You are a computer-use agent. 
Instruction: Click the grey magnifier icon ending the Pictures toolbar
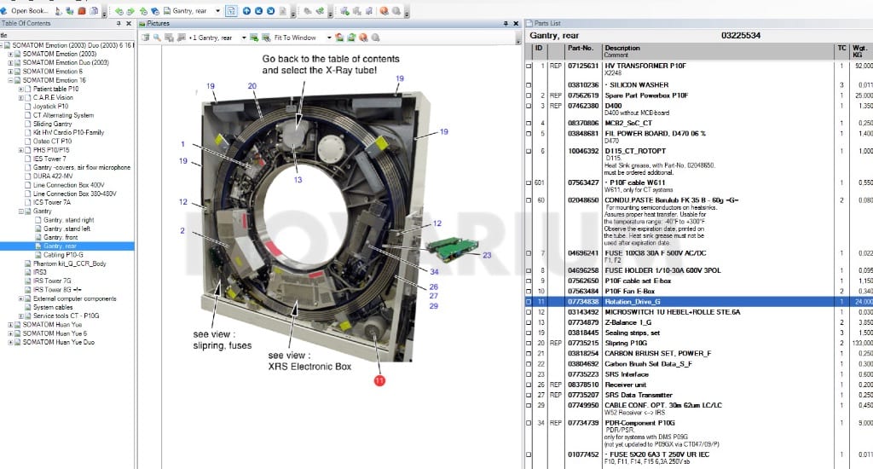tap(376, 38)
